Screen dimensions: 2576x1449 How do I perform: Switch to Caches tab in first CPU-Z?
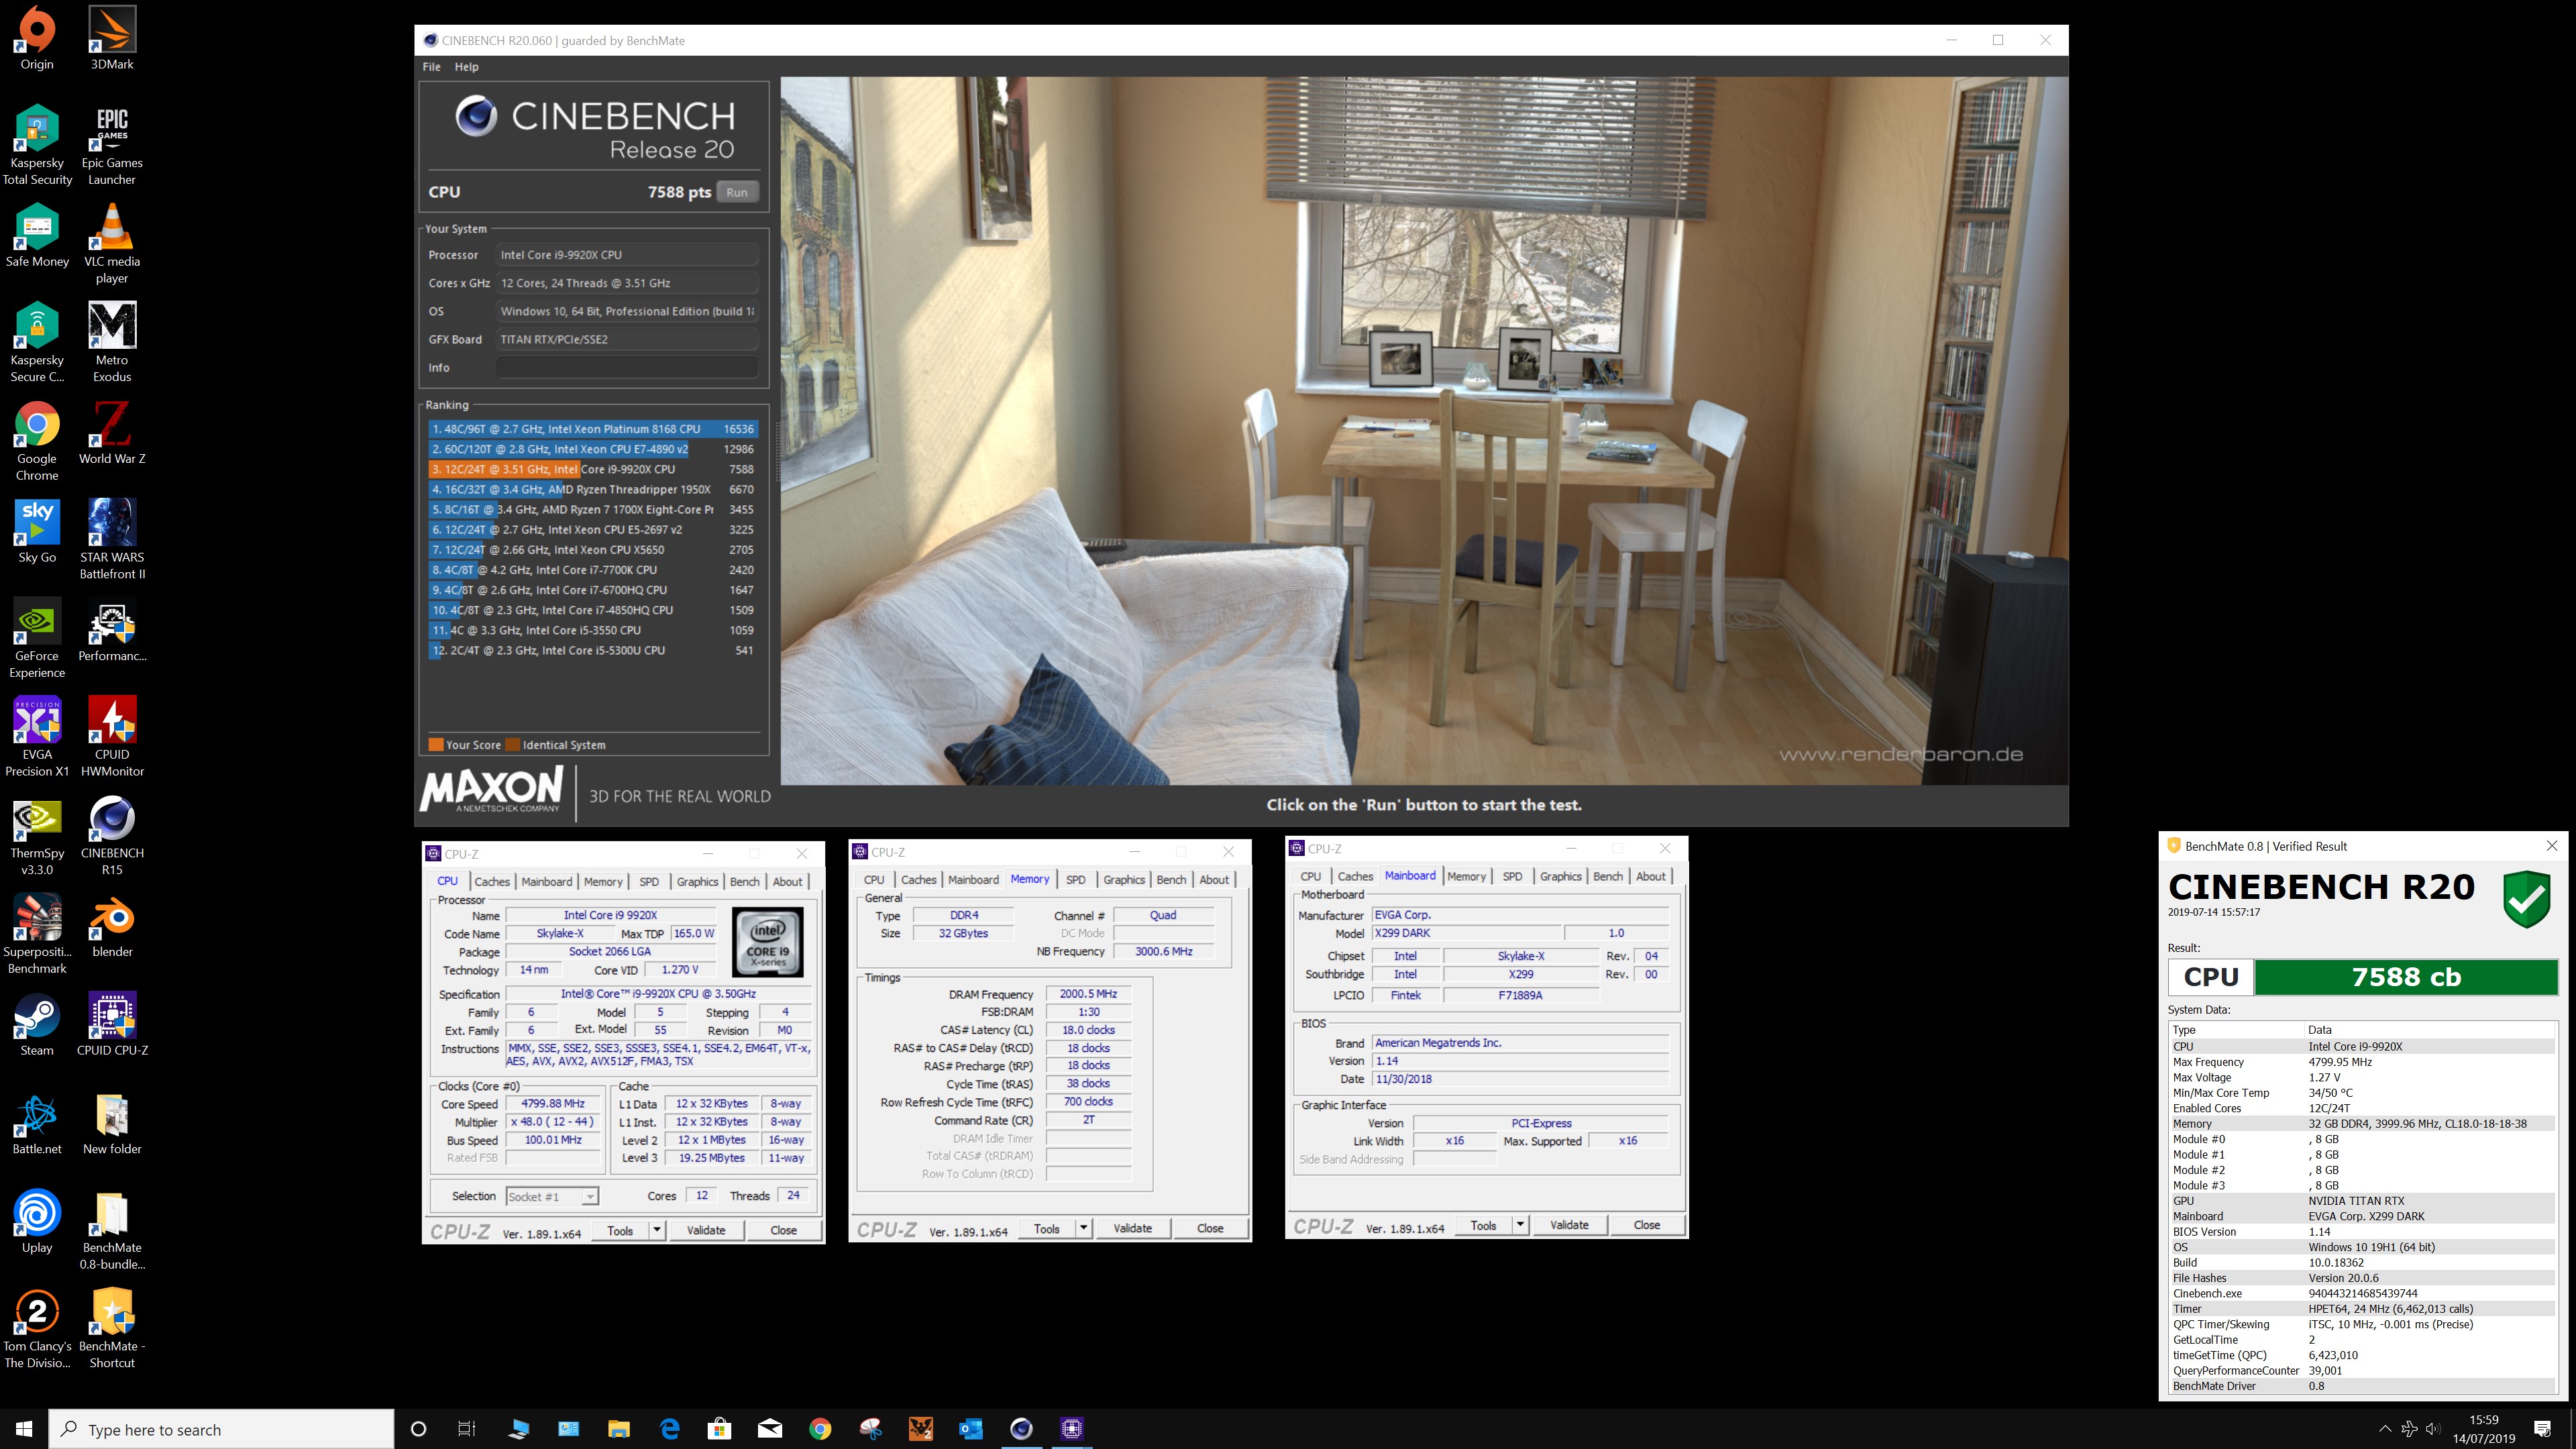(x=492, y=881)
